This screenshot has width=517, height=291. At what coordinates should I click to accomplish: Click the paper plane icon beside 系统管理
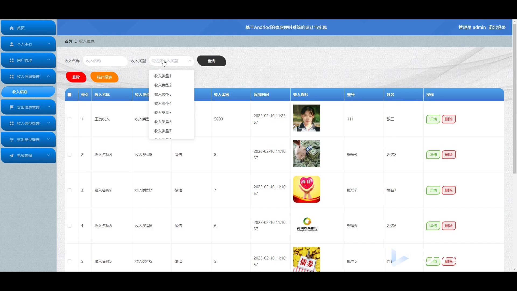pyautogui.click(x=12, y=156)
